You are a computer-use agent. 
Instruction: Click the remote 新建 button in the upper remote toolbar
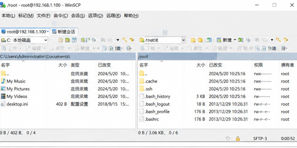[225, 40]
